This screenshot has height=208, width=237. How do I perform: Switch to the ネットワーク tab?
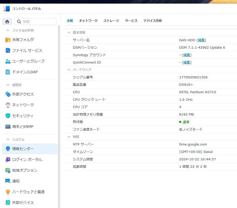click(88, 21)
